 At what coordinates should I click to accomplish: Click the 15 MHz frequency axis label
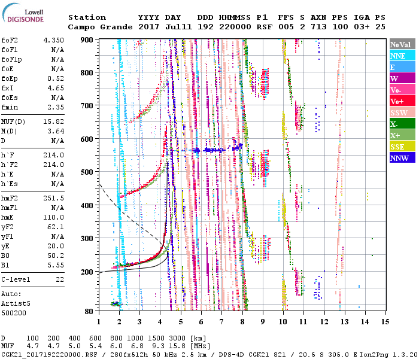point(384,321)
